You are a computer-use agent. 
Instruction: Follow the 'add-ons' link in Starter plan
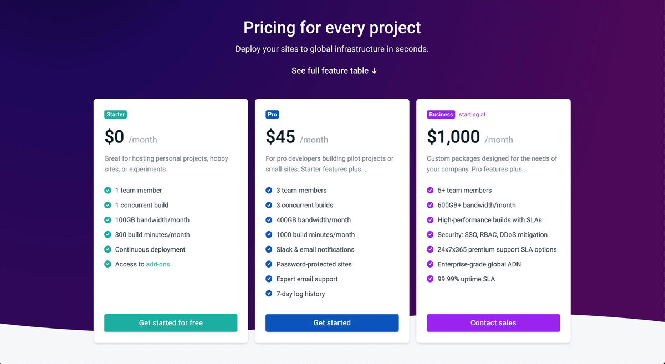158,265
